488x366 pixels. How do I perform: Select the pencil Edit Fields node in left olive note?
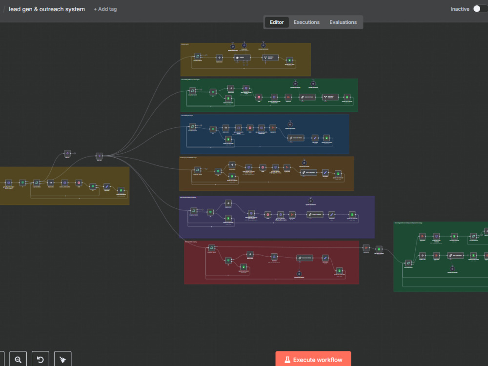[107, 186]
